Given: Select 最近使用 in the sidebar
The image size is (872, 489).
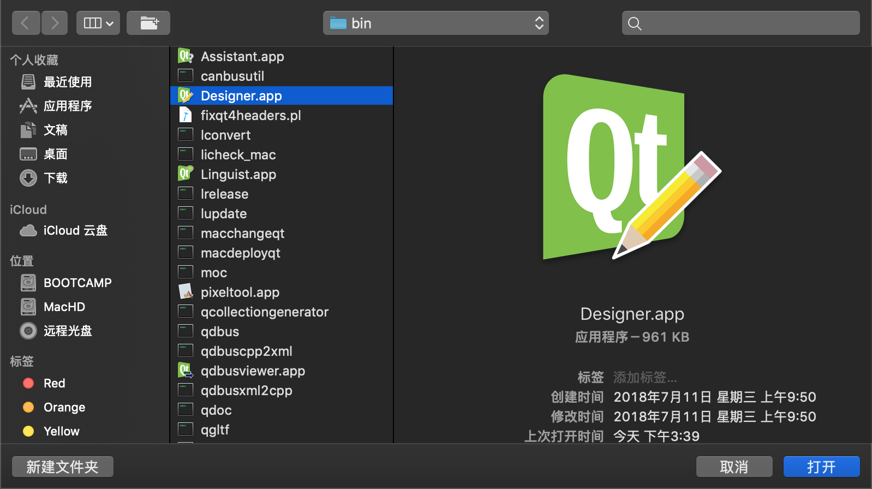Looking at the screenshot, I should [x=68, y=82].
